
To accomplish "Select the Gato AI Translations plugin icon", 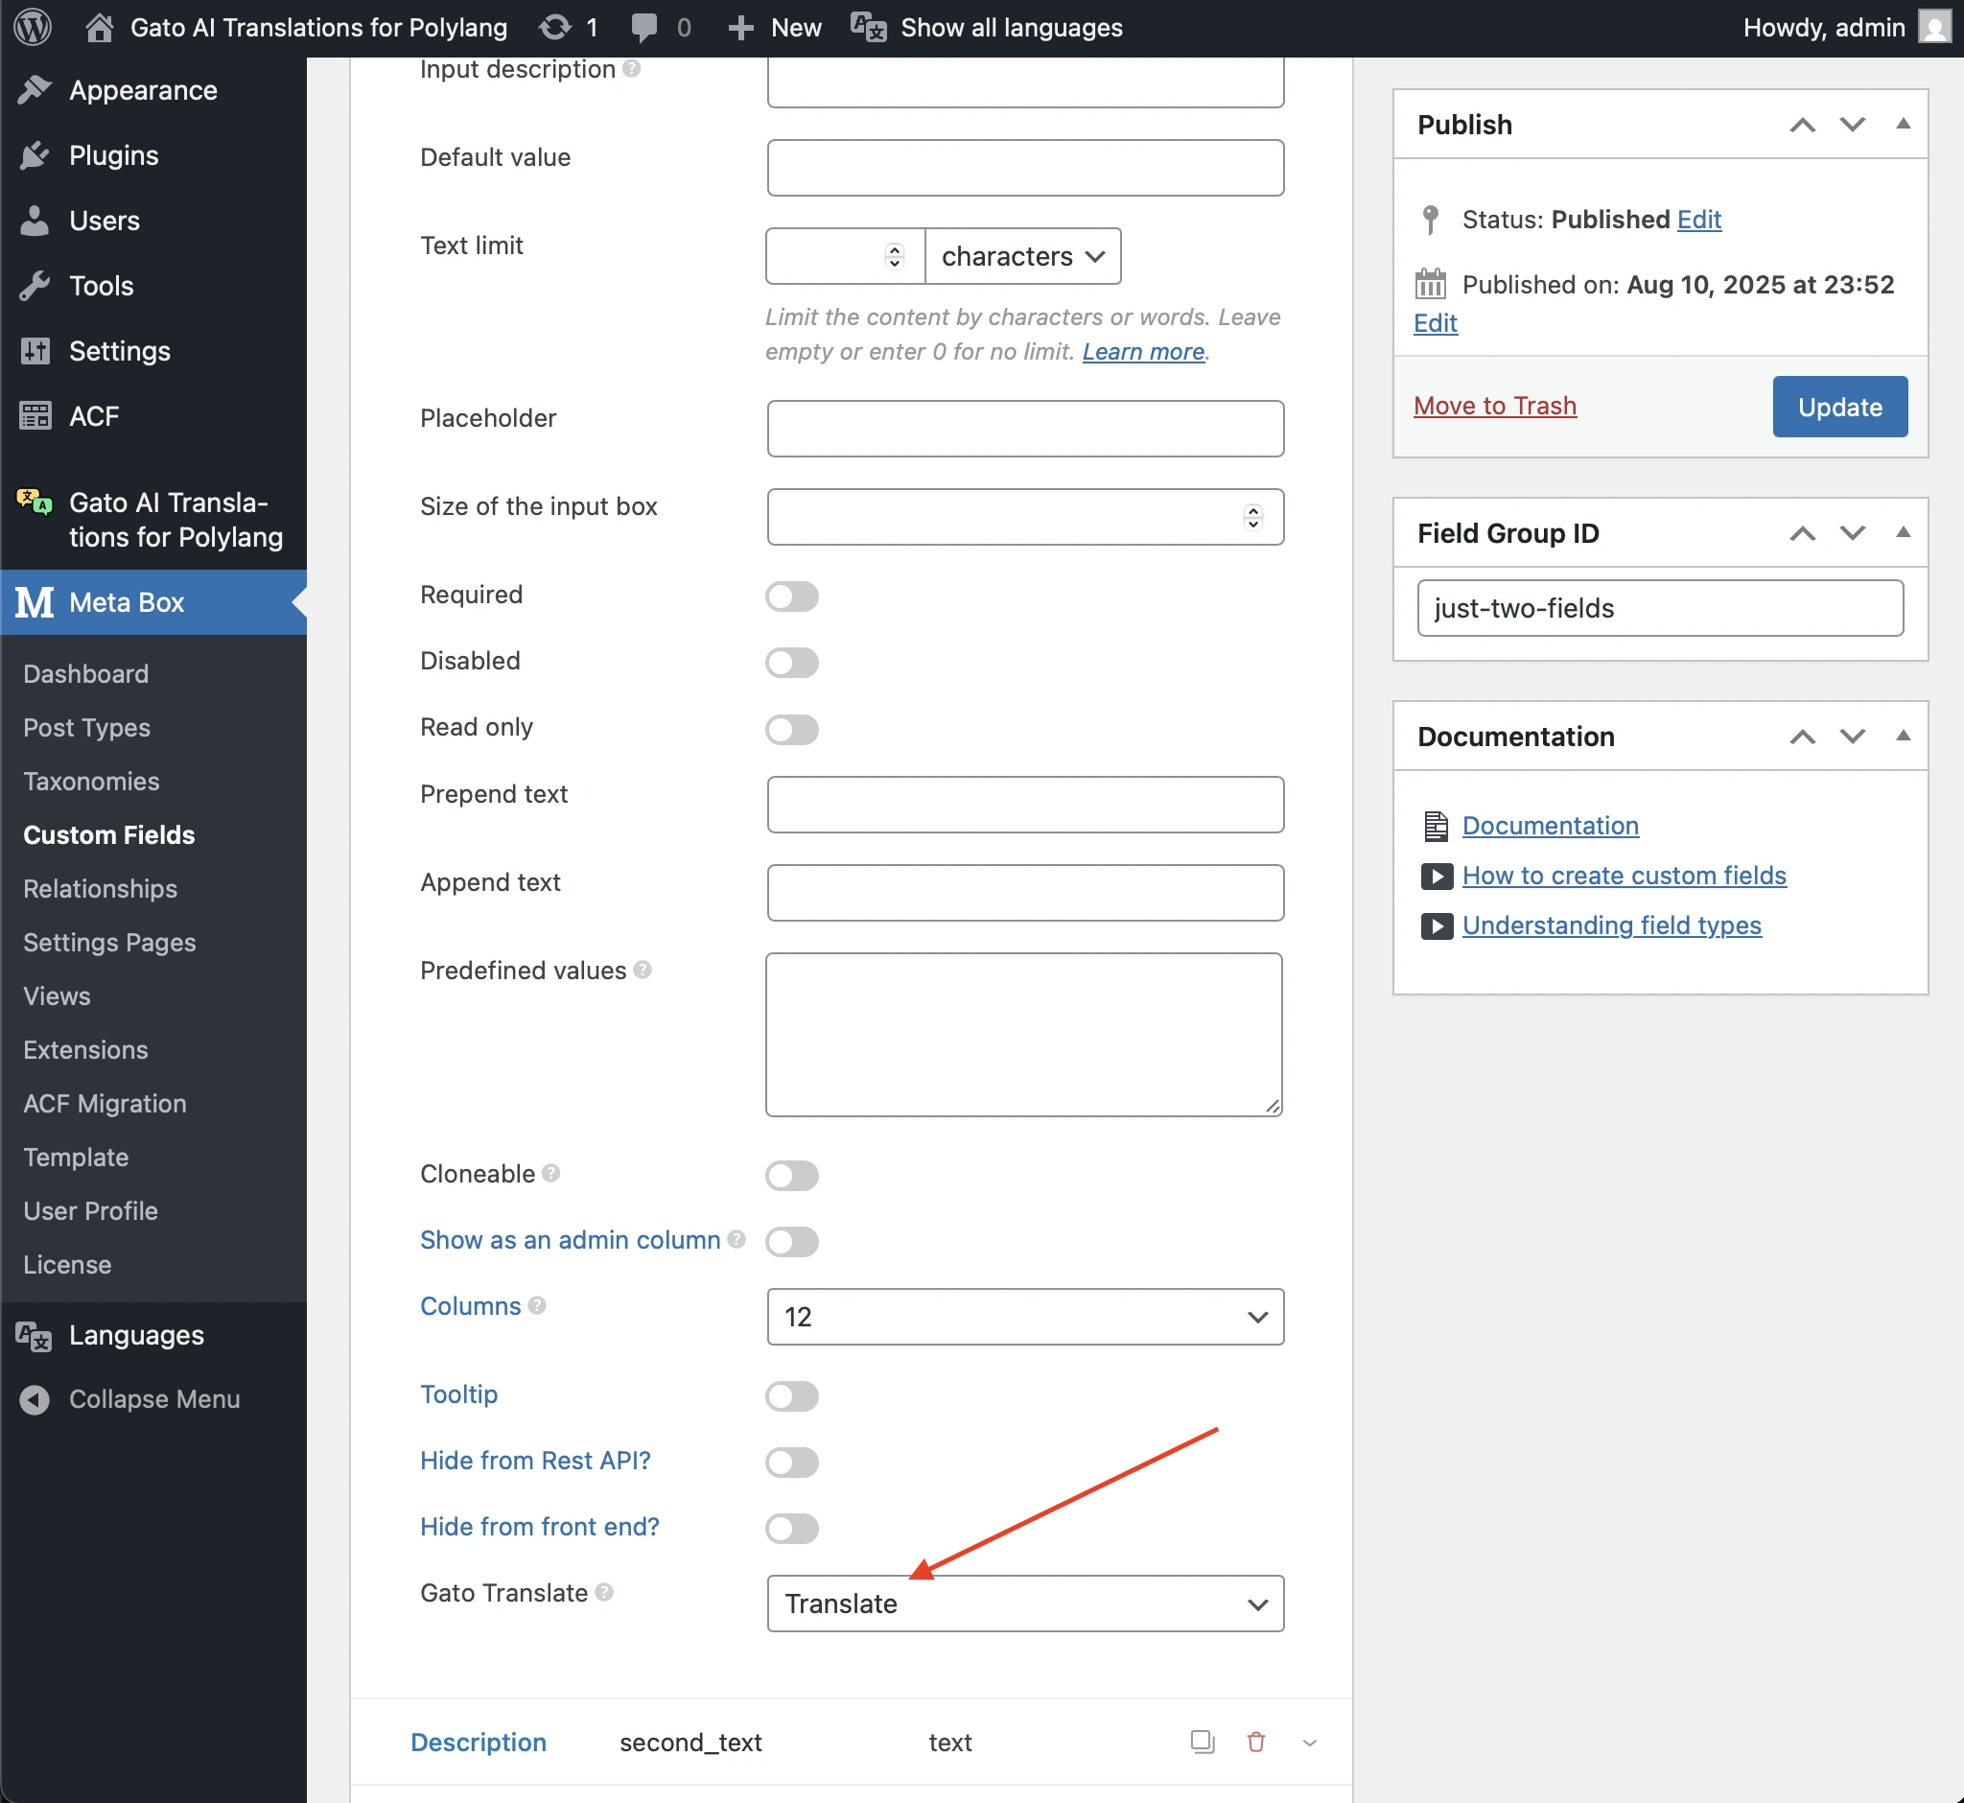I will pos(35,503).
